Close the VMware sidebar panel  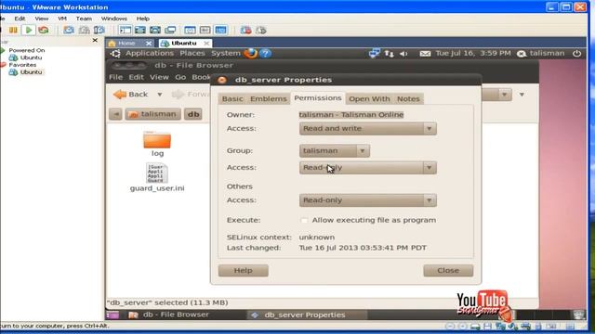coord(95,40)
